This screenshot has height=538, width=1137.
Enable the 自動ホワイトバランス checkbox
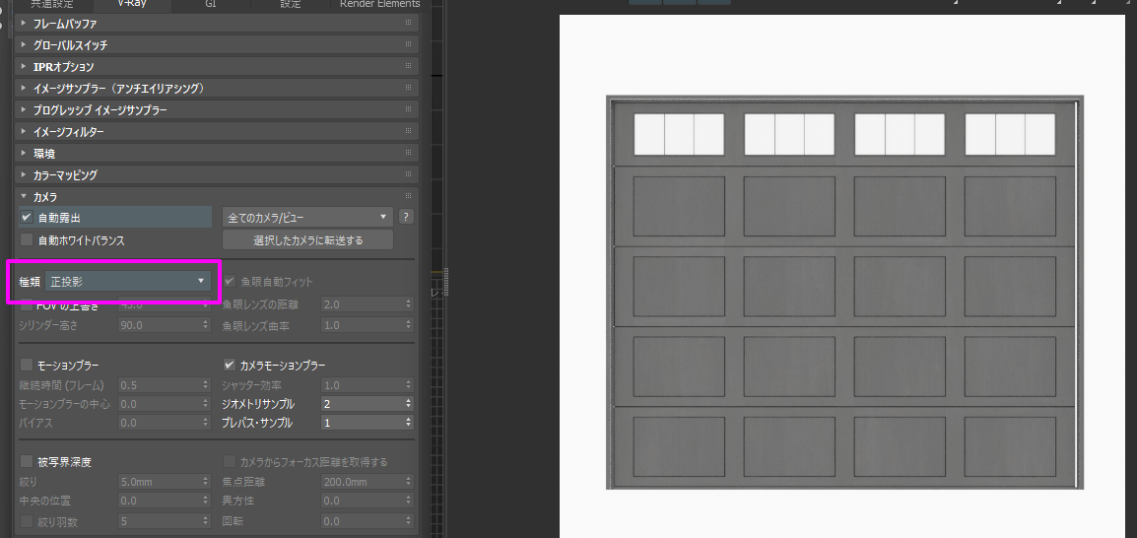tap(27, 239)
